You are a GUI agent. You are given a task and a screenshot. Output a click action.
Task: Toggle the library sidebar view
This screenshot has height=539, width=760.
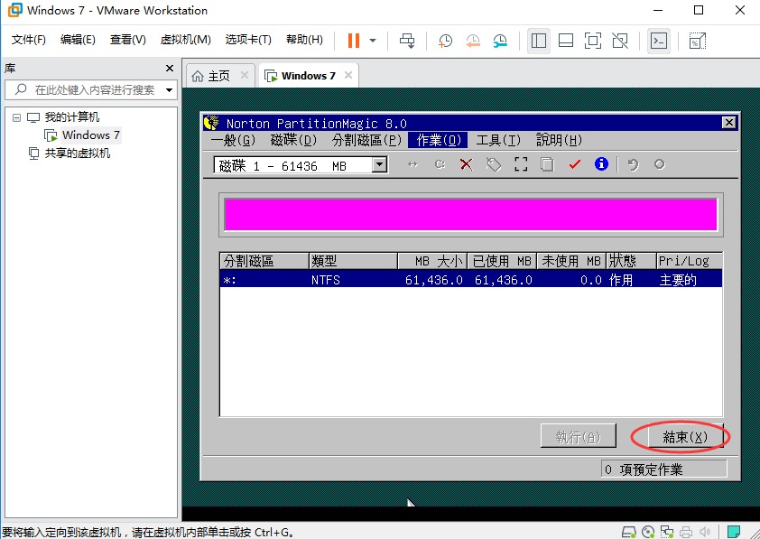539,41
